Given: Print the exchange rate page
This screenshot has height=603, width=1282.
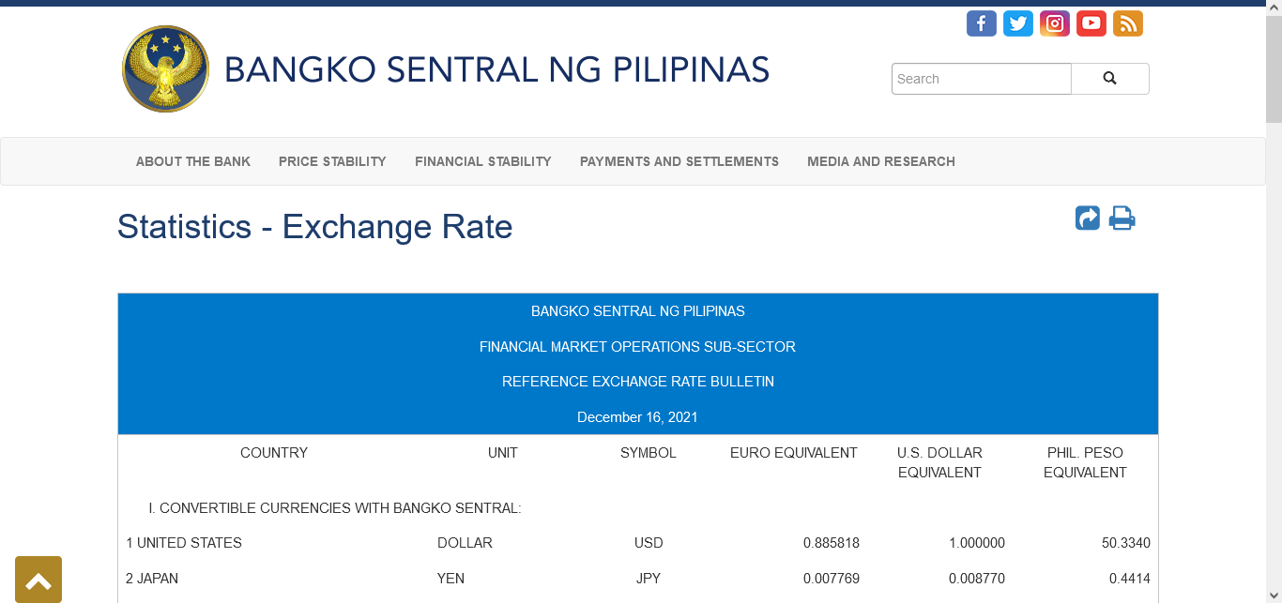Looking at the screenshot, I should point(1122,219).
